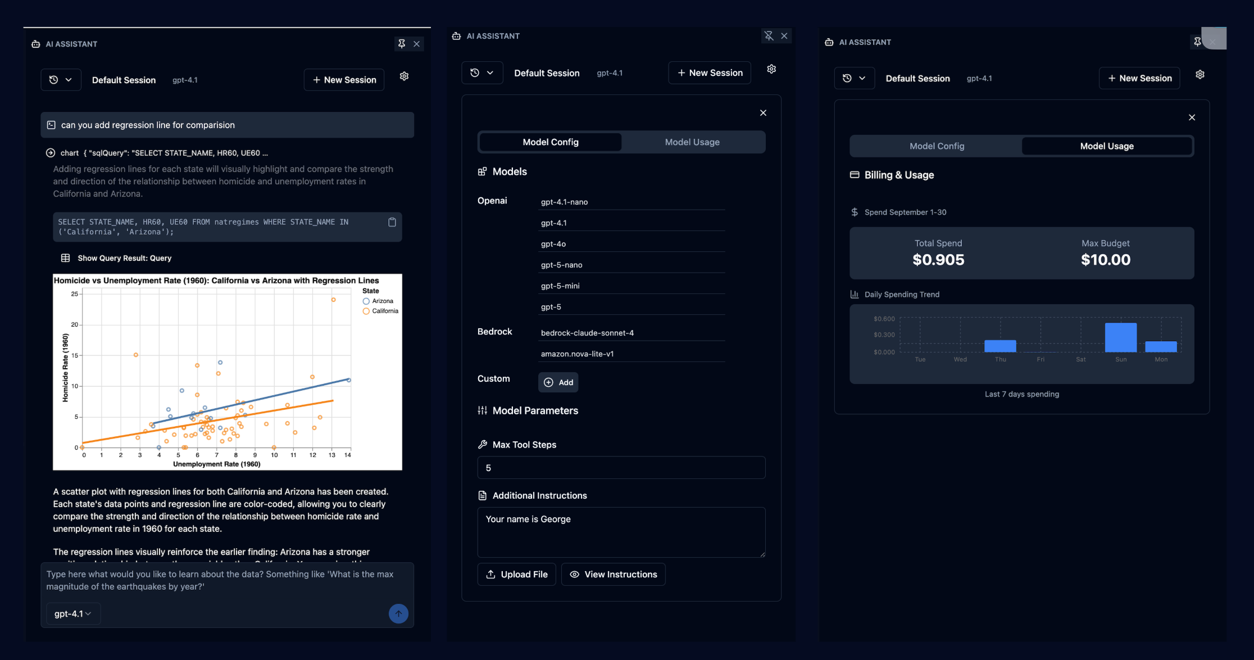
Task: Select gpt-5 model
Action: click(x=631, y=307)
